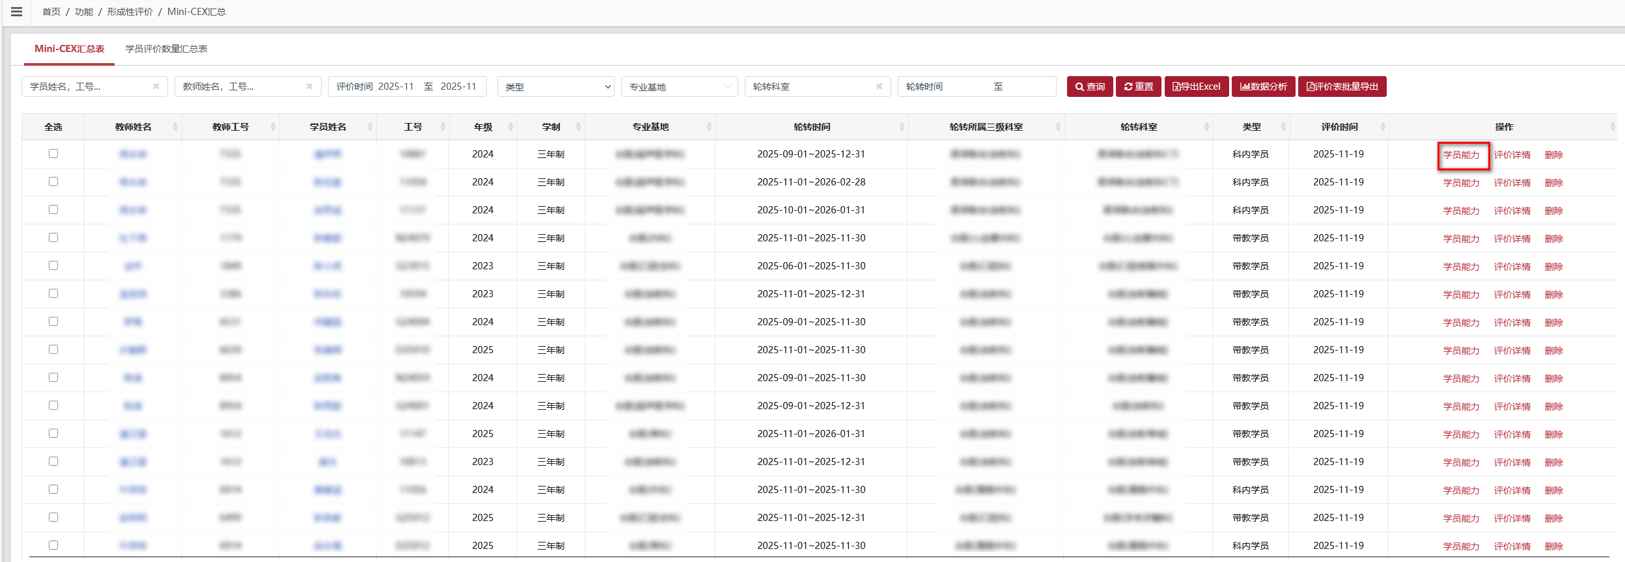Check the row with 2025-10-01~2026-01-31 rotation
Image resolution: width=1625 pixels, height=562 pixels.
[x=53, y=209]
